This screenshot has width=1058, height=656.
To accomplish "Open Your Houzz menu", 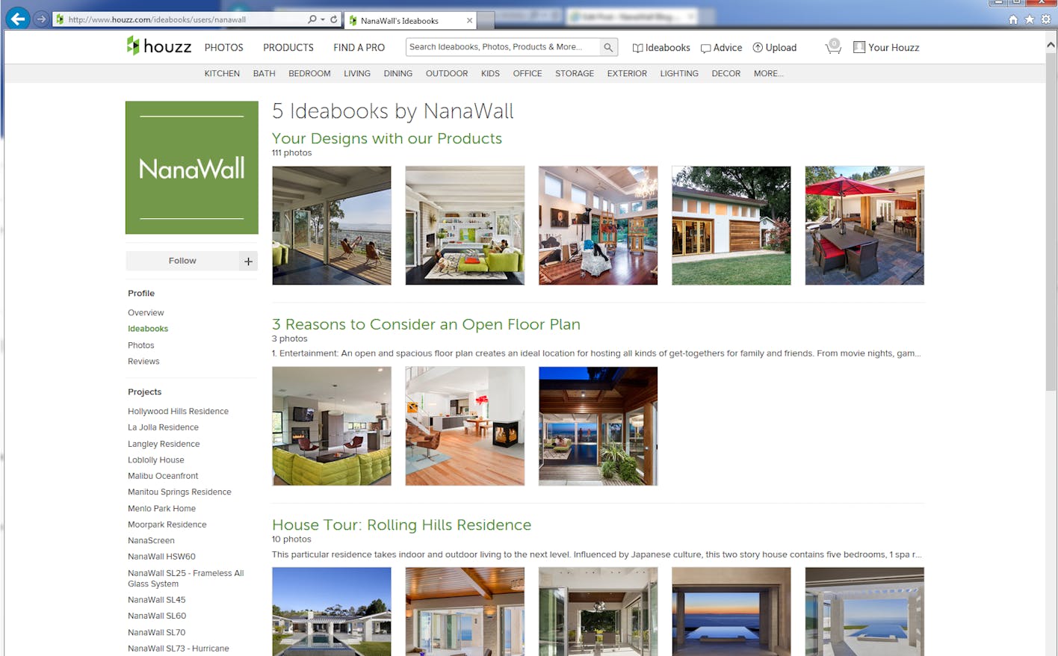I will (x=886, y=47).
